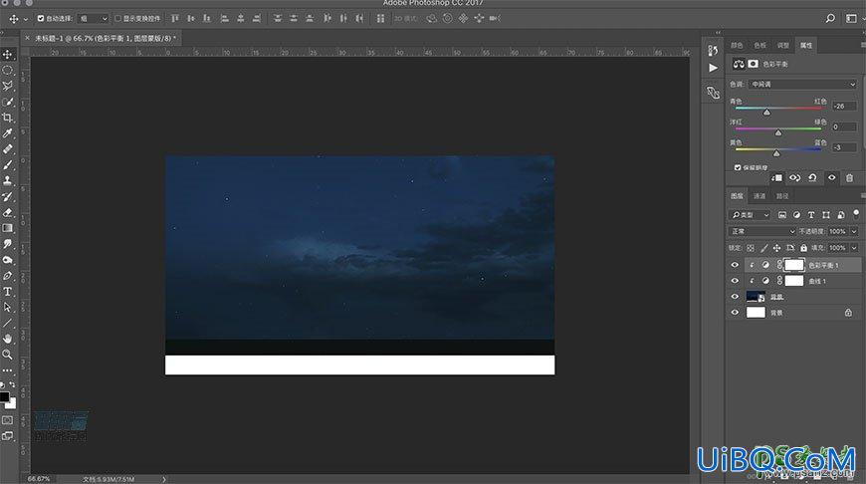The width and height of the screenshot is (866, 484).
Task: Open the Actions panel play icon
Action: [x=713, y=68]
